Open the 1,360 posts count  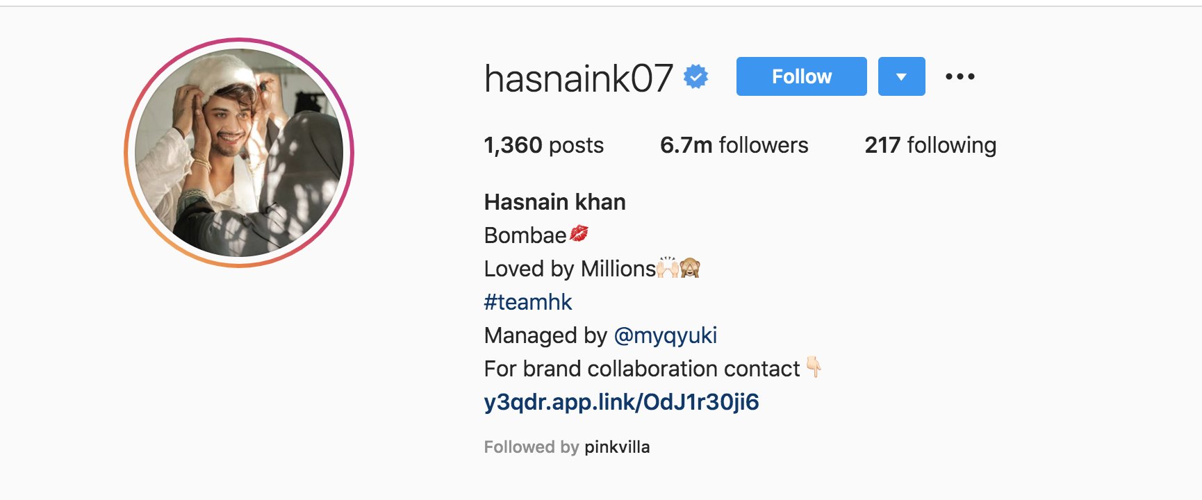[544, 145]
